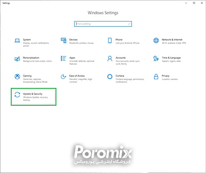
Task: Go to Devices settings label
Action: [x=73, y=39]
